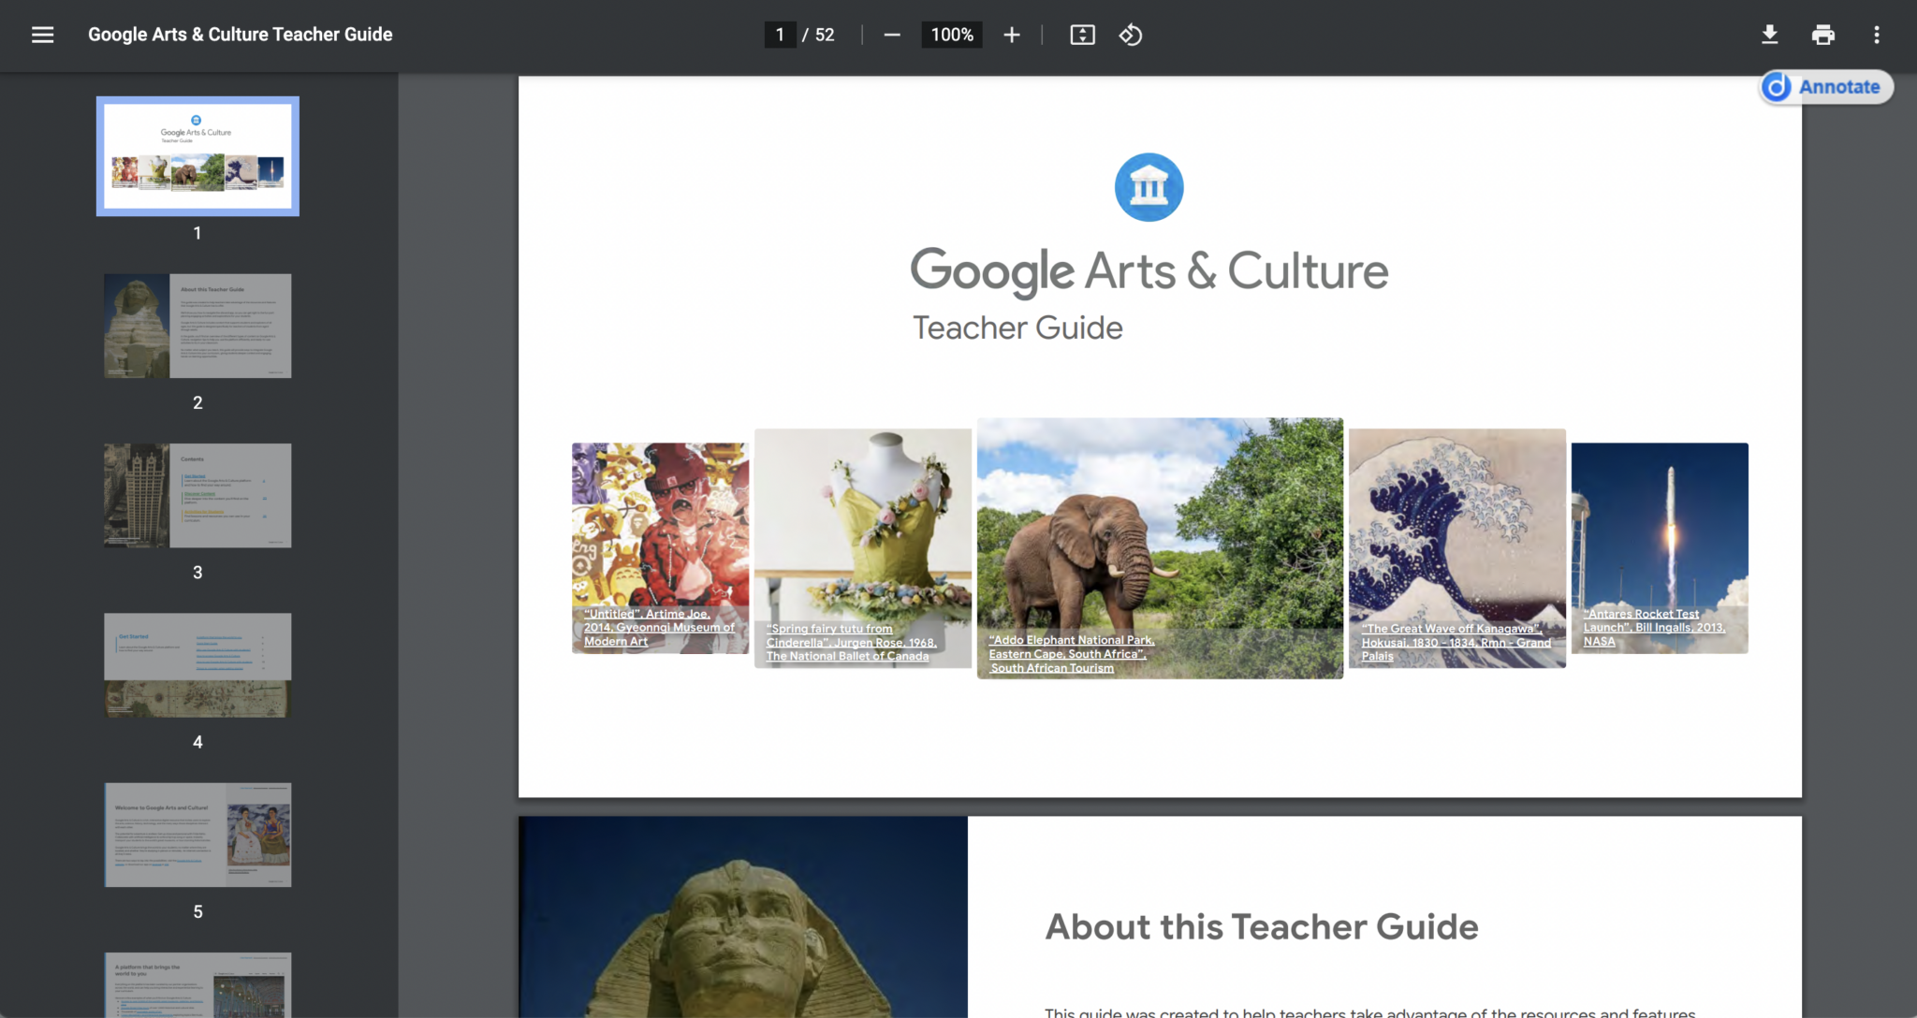Click the document title in toolbar
Screen dimensions: 1917x1018
[241, 35]
